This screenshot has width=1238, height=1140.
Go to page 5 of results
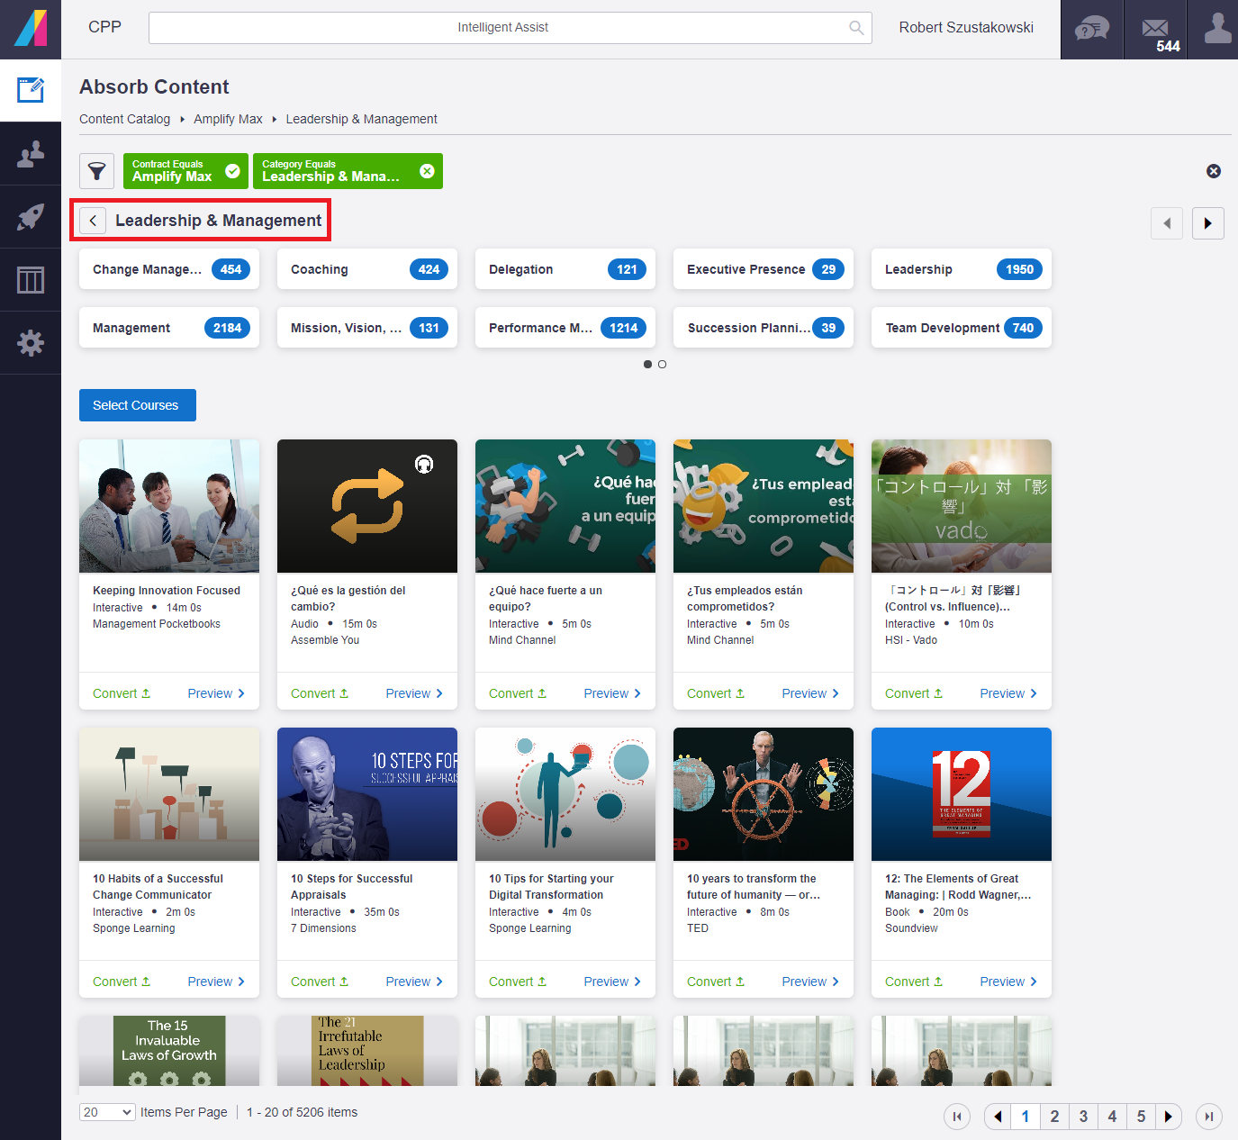pyautogui.click(x=1141, y=1117)
